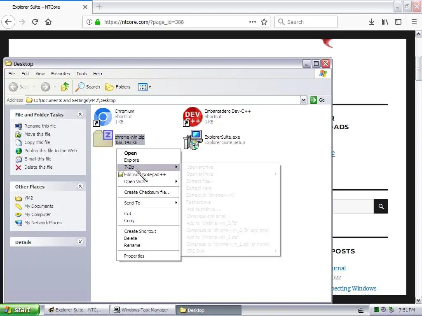Viewport: 422px width, 316px height.
Task: Open the Favorites menu
Action: (60, 74)
